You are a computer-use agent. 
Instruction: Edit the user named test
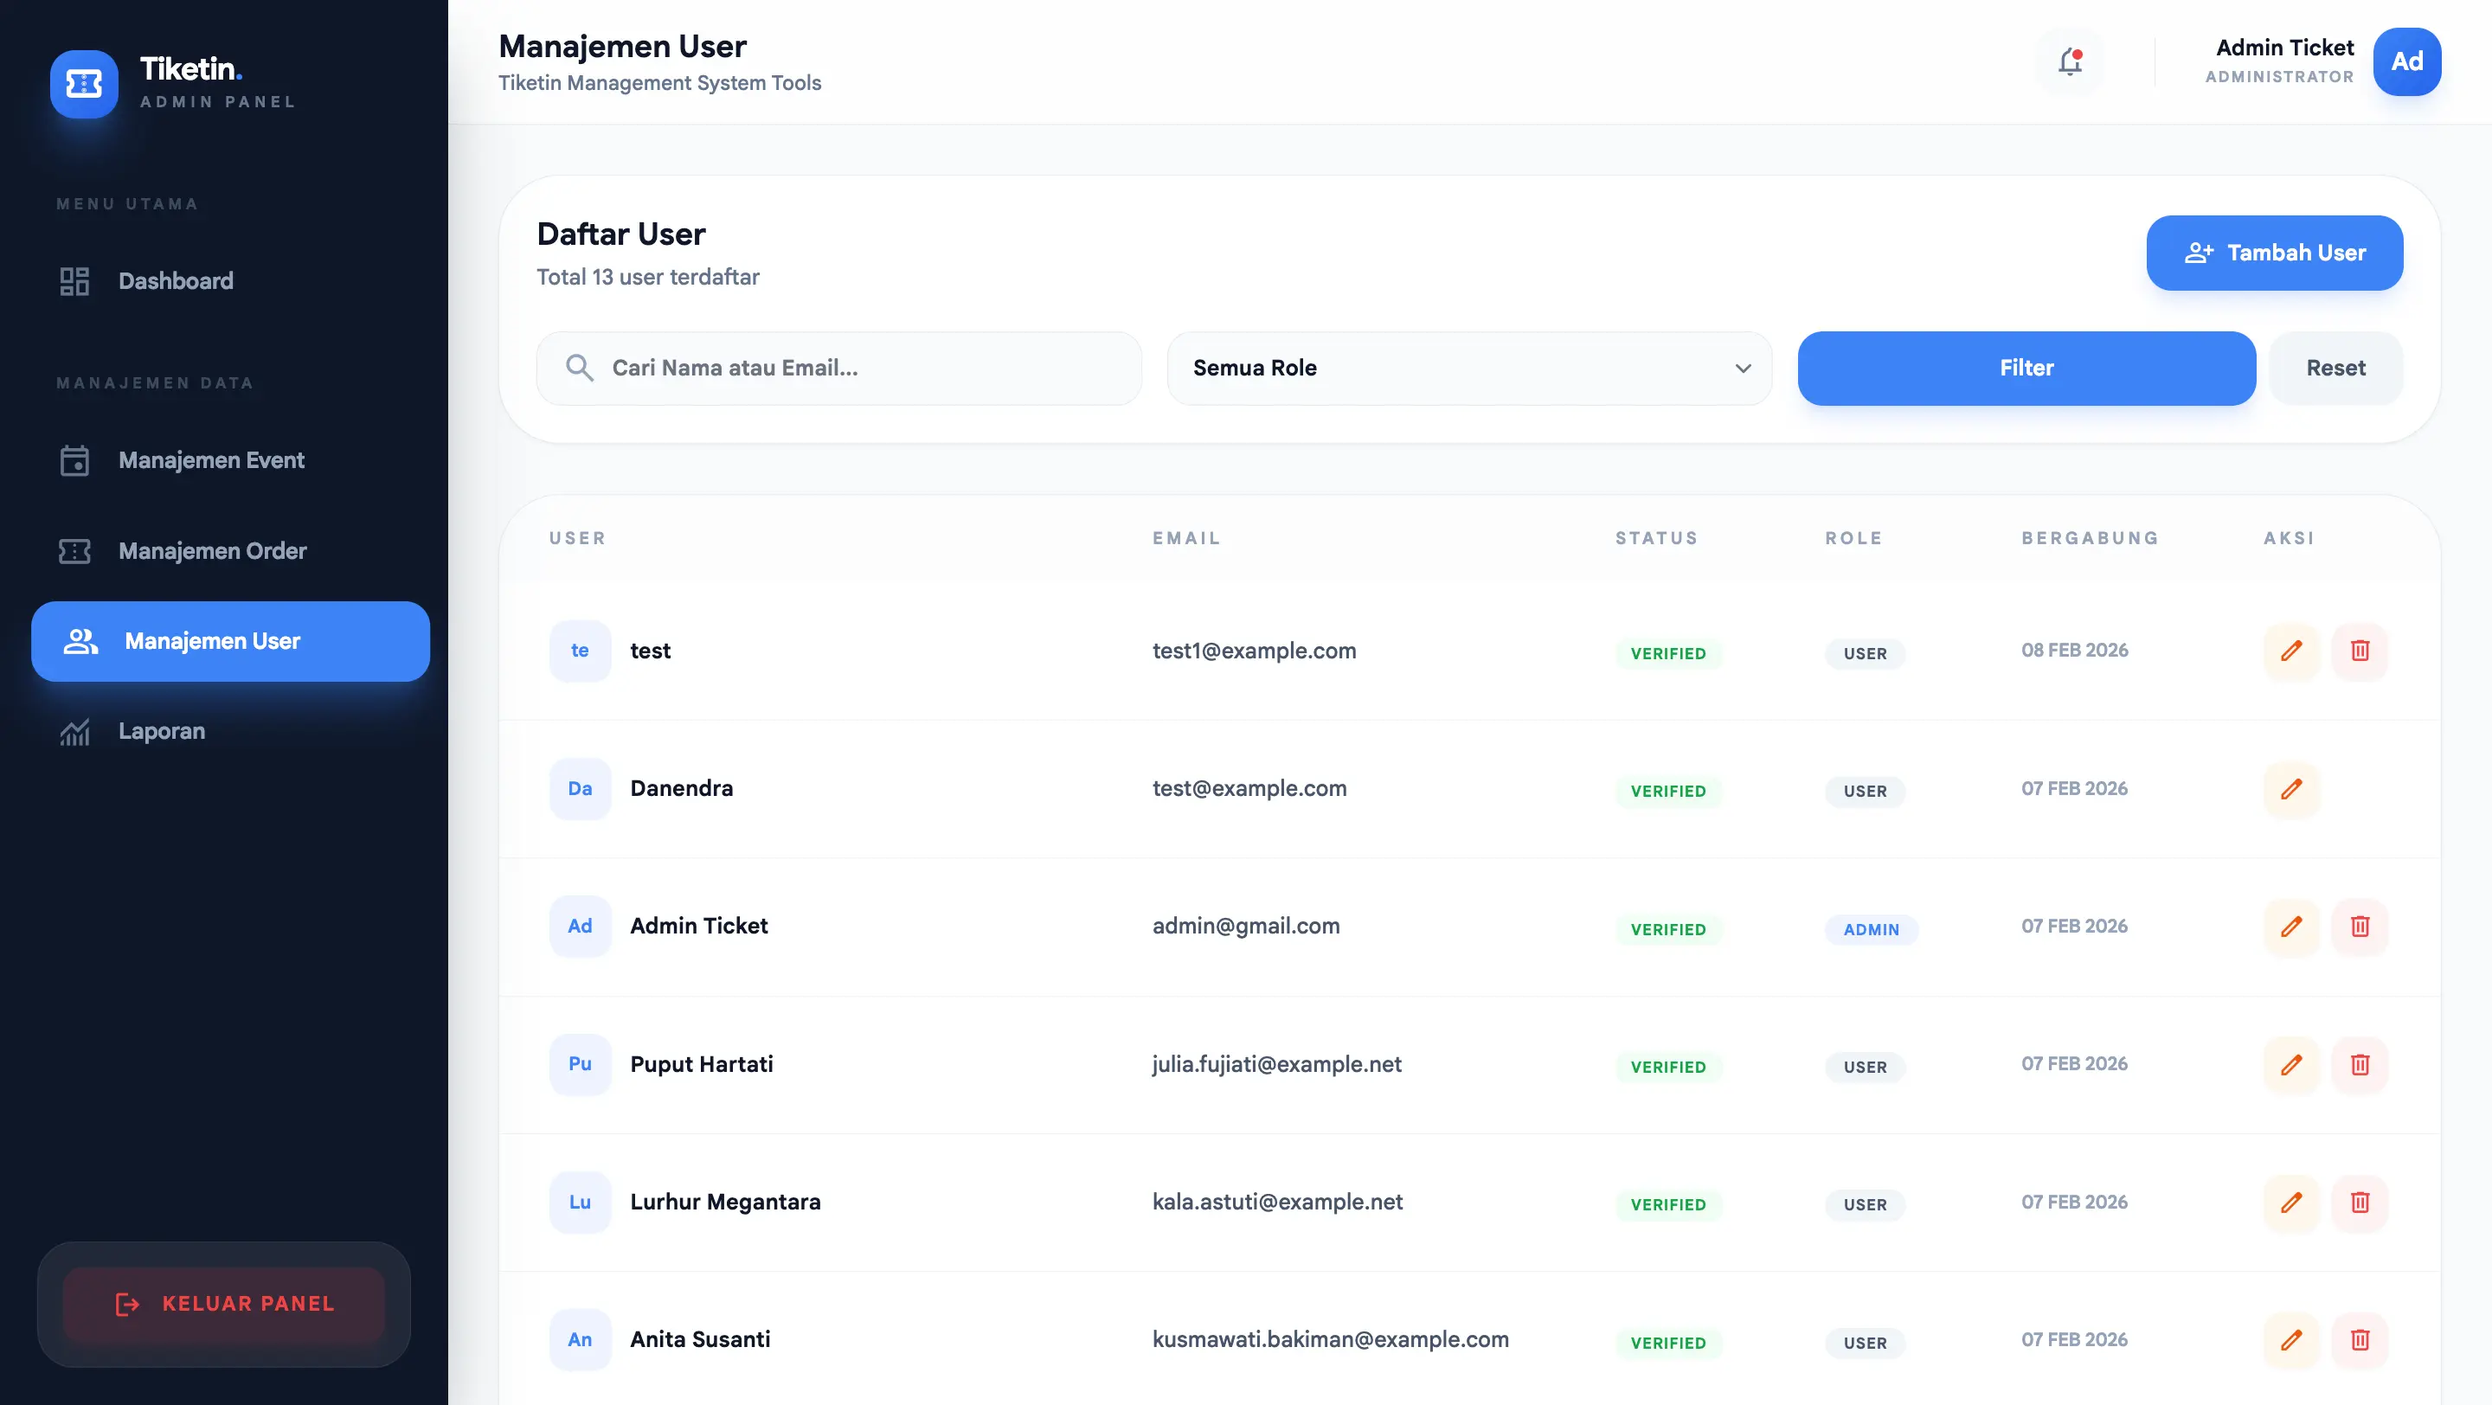[2290, 651]
